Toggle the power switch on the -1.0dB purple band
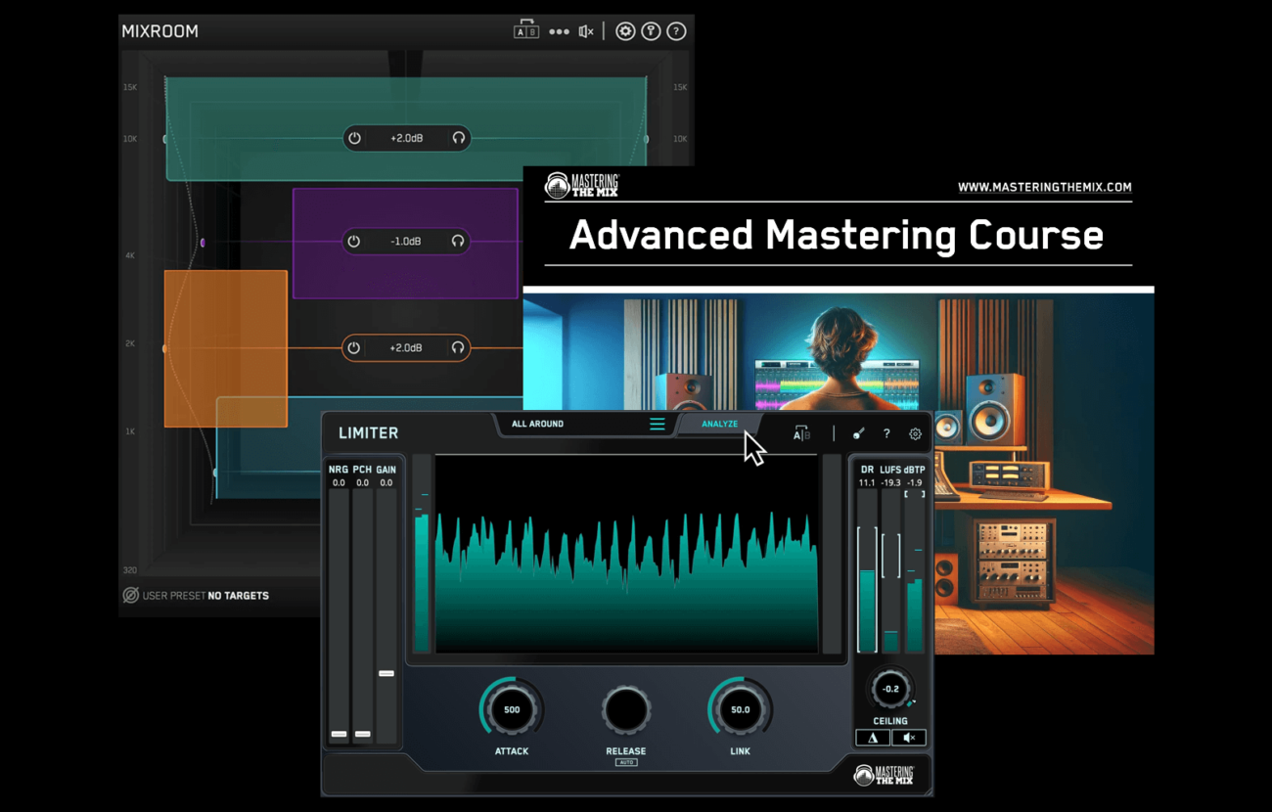Screen dimensions: 1272x812 352,241
